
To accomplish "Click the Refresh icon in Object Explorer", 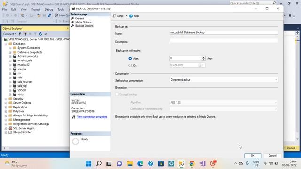I will pyautogui.click(x=40, y=34).
